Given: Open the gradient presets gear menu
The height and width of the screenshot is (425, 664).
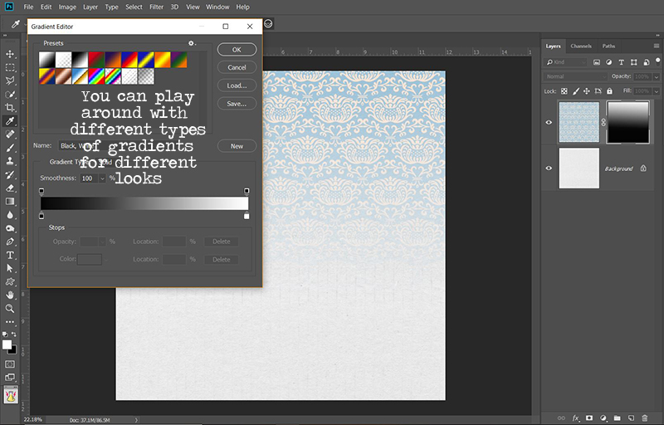Looking at the screenshot, I should pyautogui.click(x=192, y=43).
